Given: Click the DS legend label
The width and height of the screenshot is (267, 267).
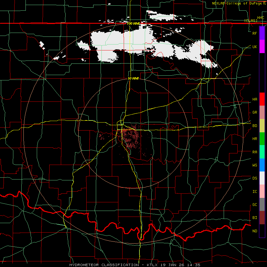Looking at the screenshot, I should pos(255,178).
